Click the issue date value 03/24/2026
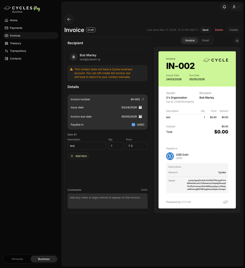The image size is (245, 268). [x=129, y=107]
